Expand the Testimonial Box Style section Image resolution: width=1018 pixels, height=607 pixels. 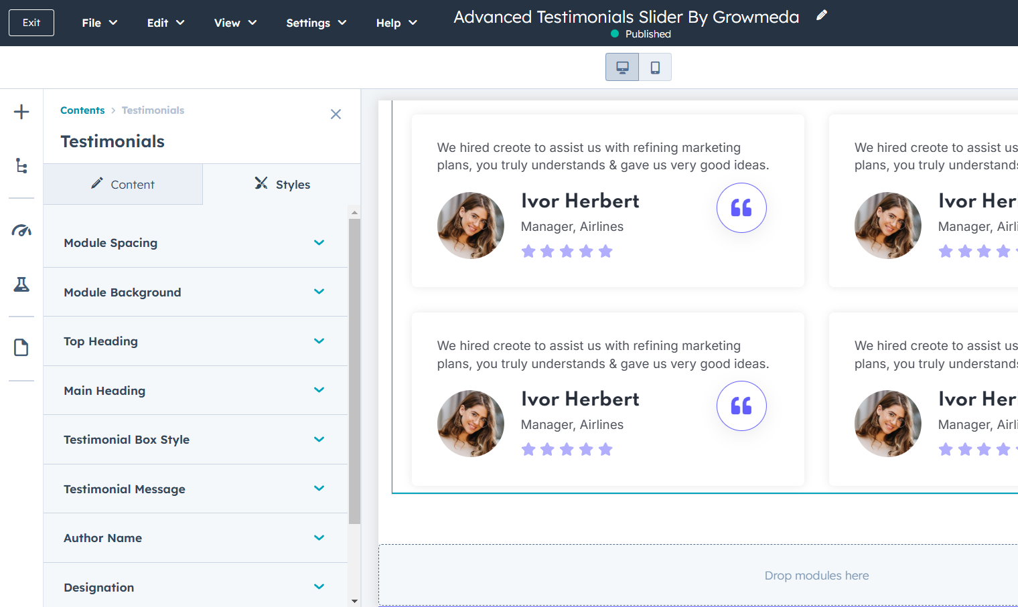click(x=195, y=440)
